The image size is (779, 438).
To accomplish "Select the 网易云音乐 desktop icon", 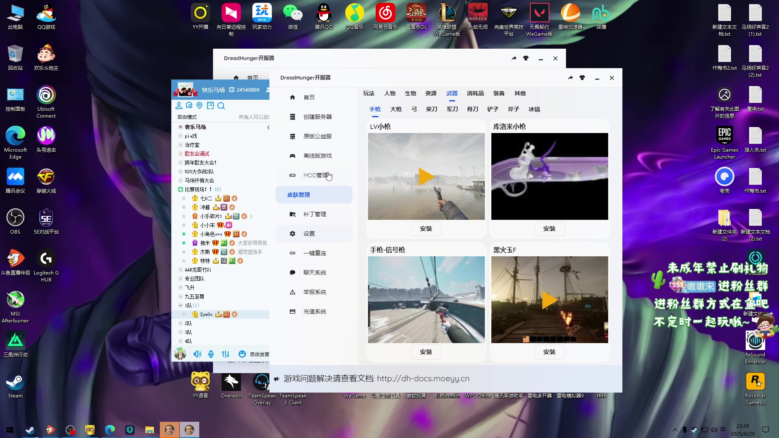I will click(x=385, y=17).
